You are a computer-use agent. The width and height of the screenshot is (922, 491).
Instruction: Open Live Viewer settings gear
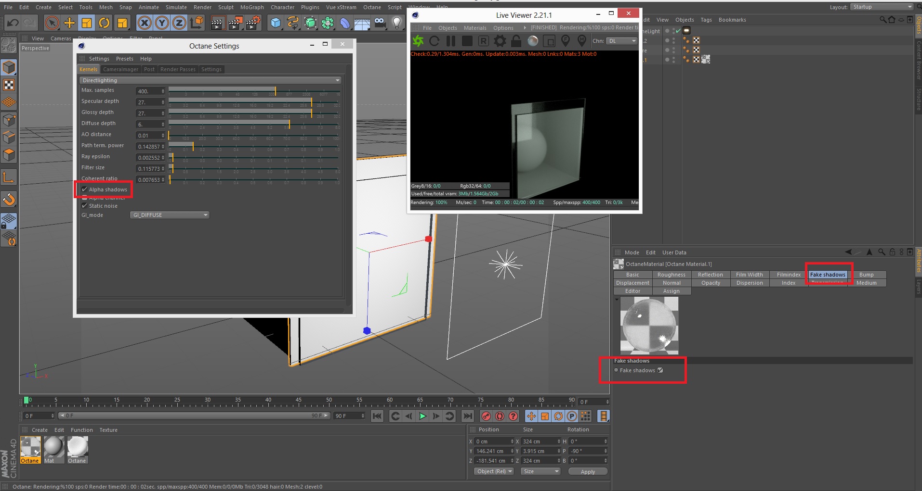(x=500, y=41)
